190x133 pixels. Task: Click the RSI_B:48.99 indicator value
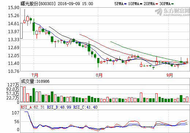point(59,107)
